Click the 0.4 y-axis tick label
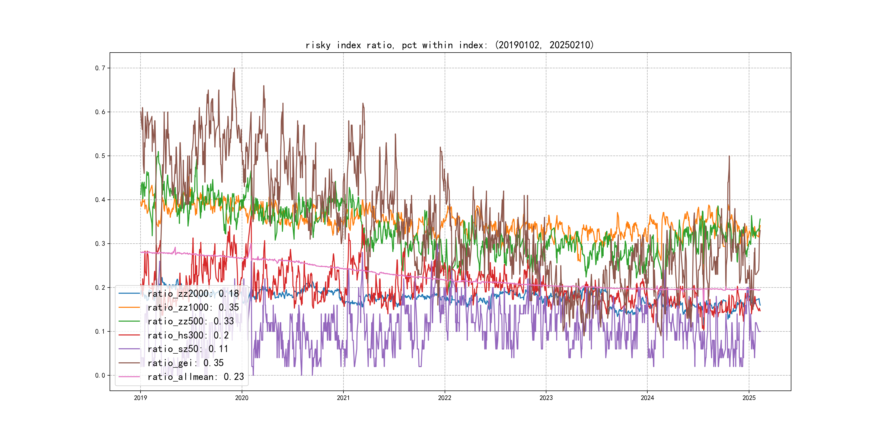The image size is (879, 439). coord(100,200)
